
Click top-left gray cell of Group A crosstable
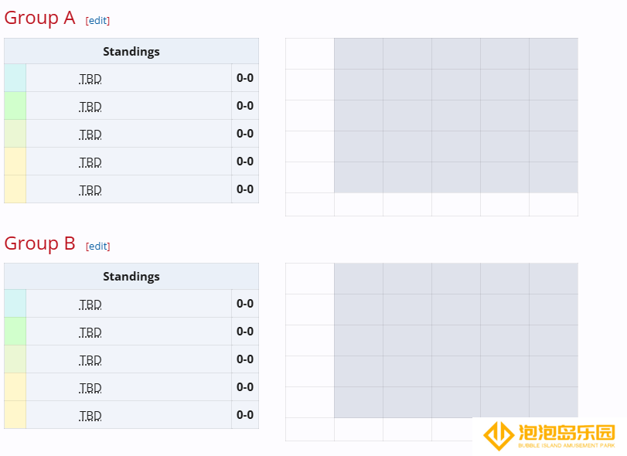[x=359, y=53]
